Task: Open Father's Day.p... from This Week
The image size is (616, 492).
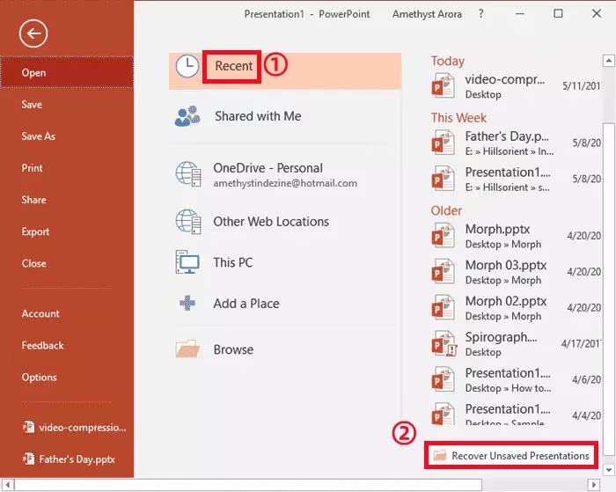Action: click(515, 143)
